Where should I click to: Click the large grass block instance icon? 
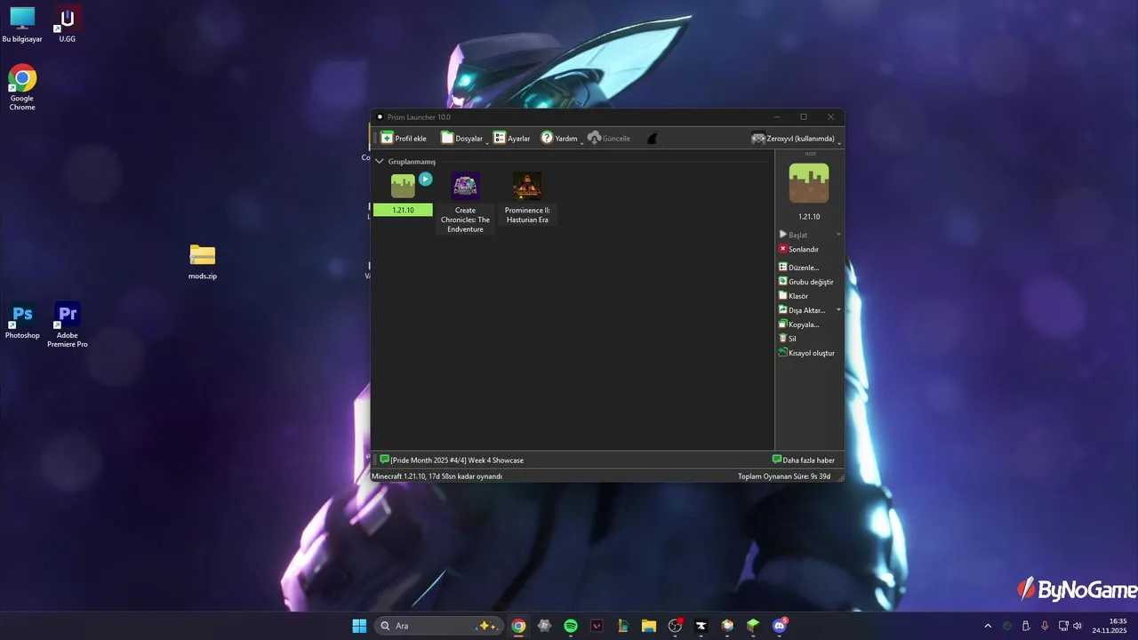pos(809,183)
